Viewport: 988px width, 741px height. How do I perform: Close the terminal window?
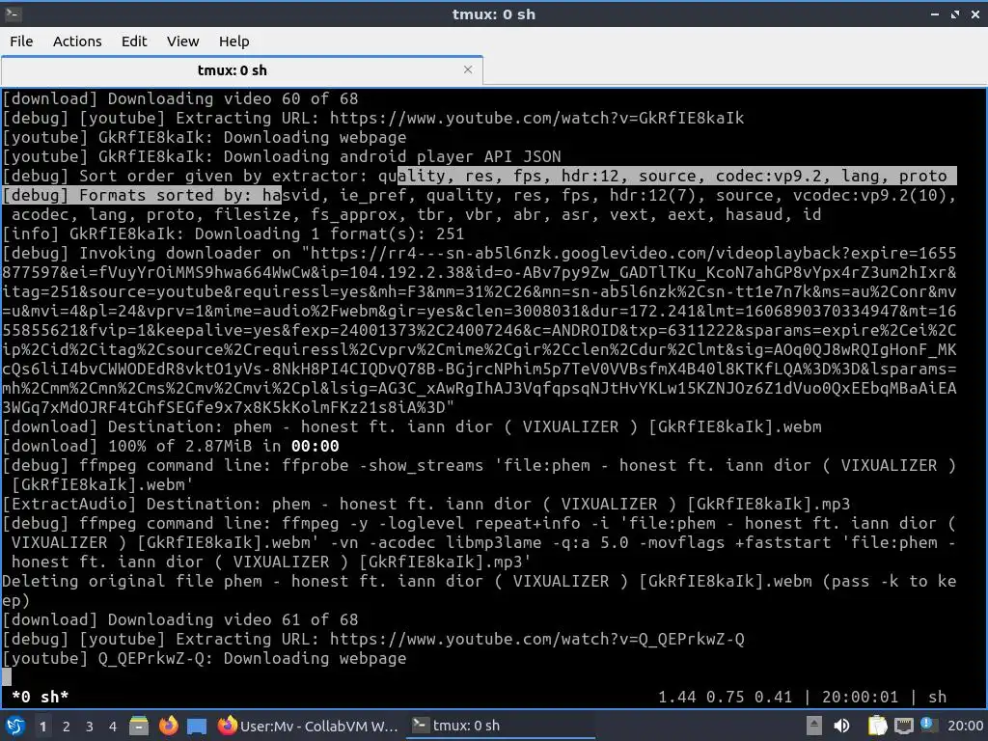point(974,14)
